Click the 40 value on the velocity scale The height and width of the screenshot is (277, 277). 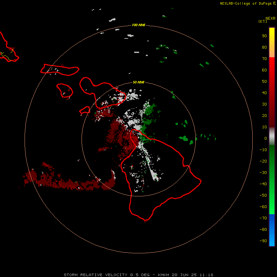[x=264, y=93]
